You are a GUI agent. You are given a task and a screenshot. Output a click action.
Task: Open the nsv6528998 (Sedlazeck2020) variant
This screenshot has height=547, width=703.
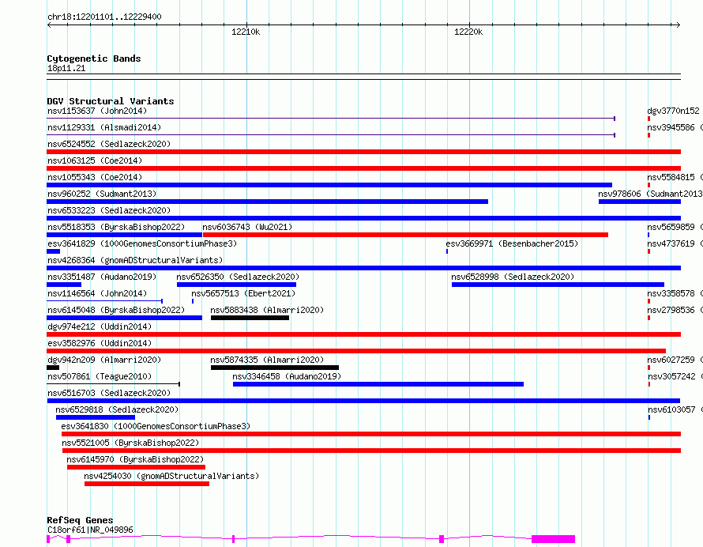558,285
